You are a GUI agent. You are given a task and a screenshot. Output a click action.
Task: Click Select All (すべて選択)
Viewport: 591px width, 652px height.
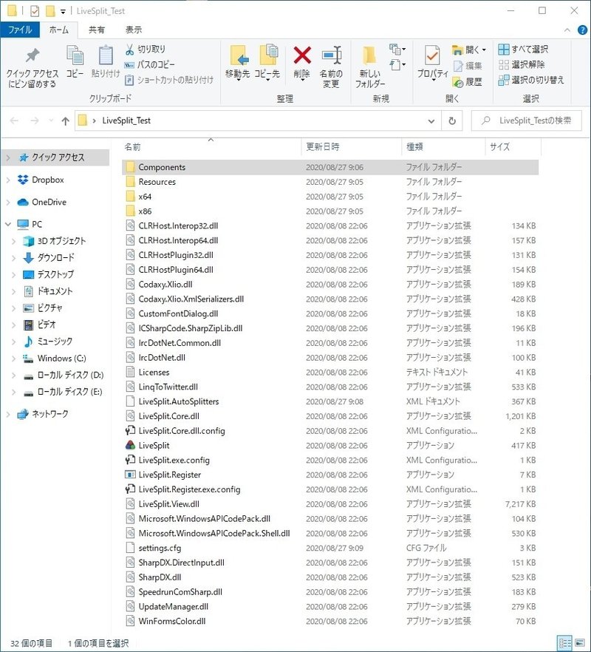click(x=523, y=49)
